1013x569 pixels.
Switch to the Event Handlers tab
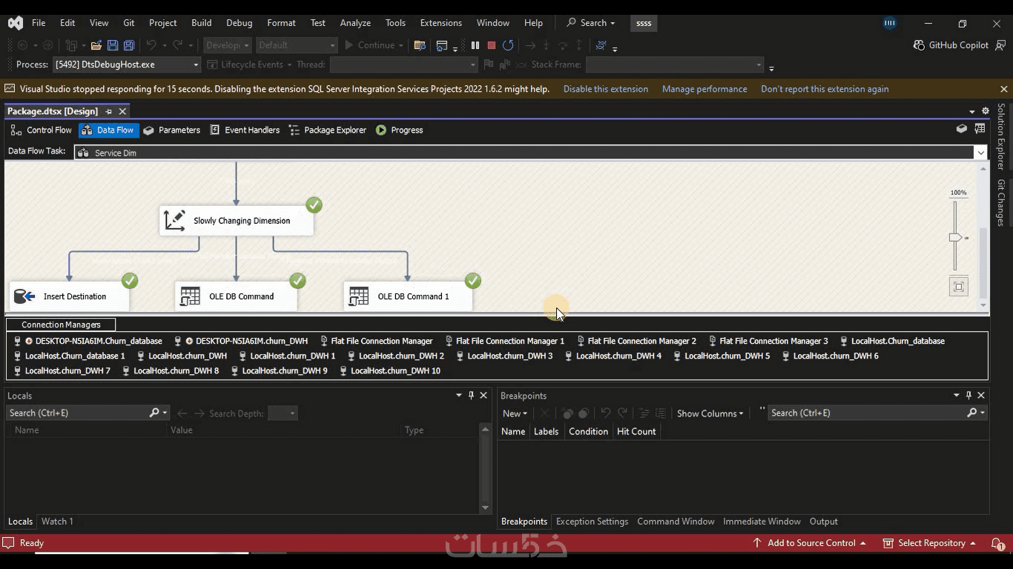click(245, 130)
